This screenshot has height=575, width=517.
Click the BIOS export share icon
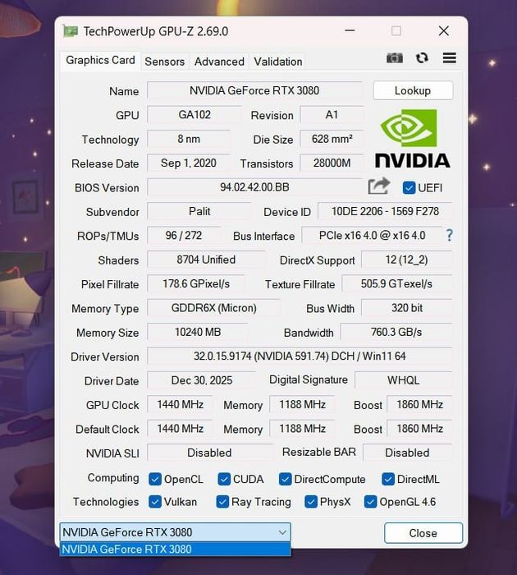click(x=379, y=186)
